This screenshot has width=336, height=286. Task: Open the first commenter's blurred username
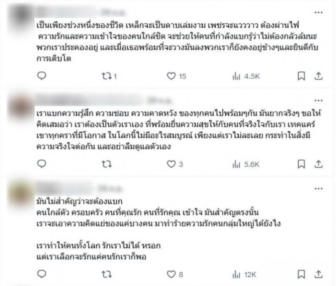click(x=66, y=12)
